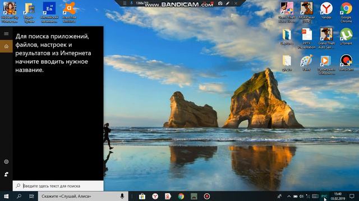The image size is (359, 201).
Task: Open the volume control in tray
Action: pos(302,196)
